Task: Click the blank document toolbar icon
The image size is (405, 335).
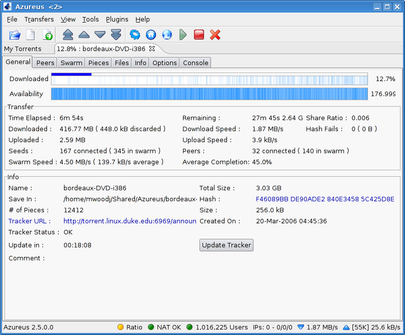Action: 30,35
